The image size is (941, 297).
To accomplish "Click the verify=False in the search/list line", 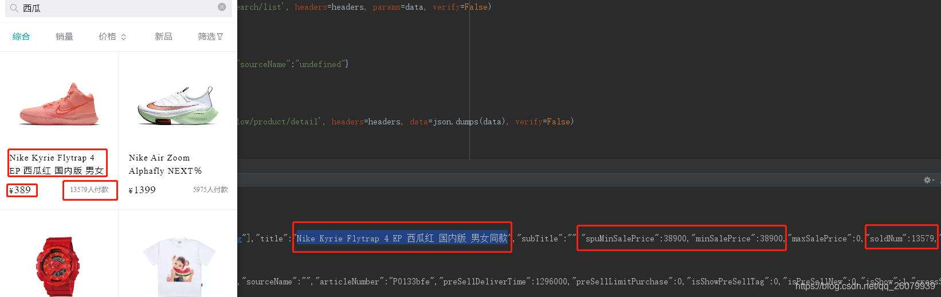I will 460,7.
